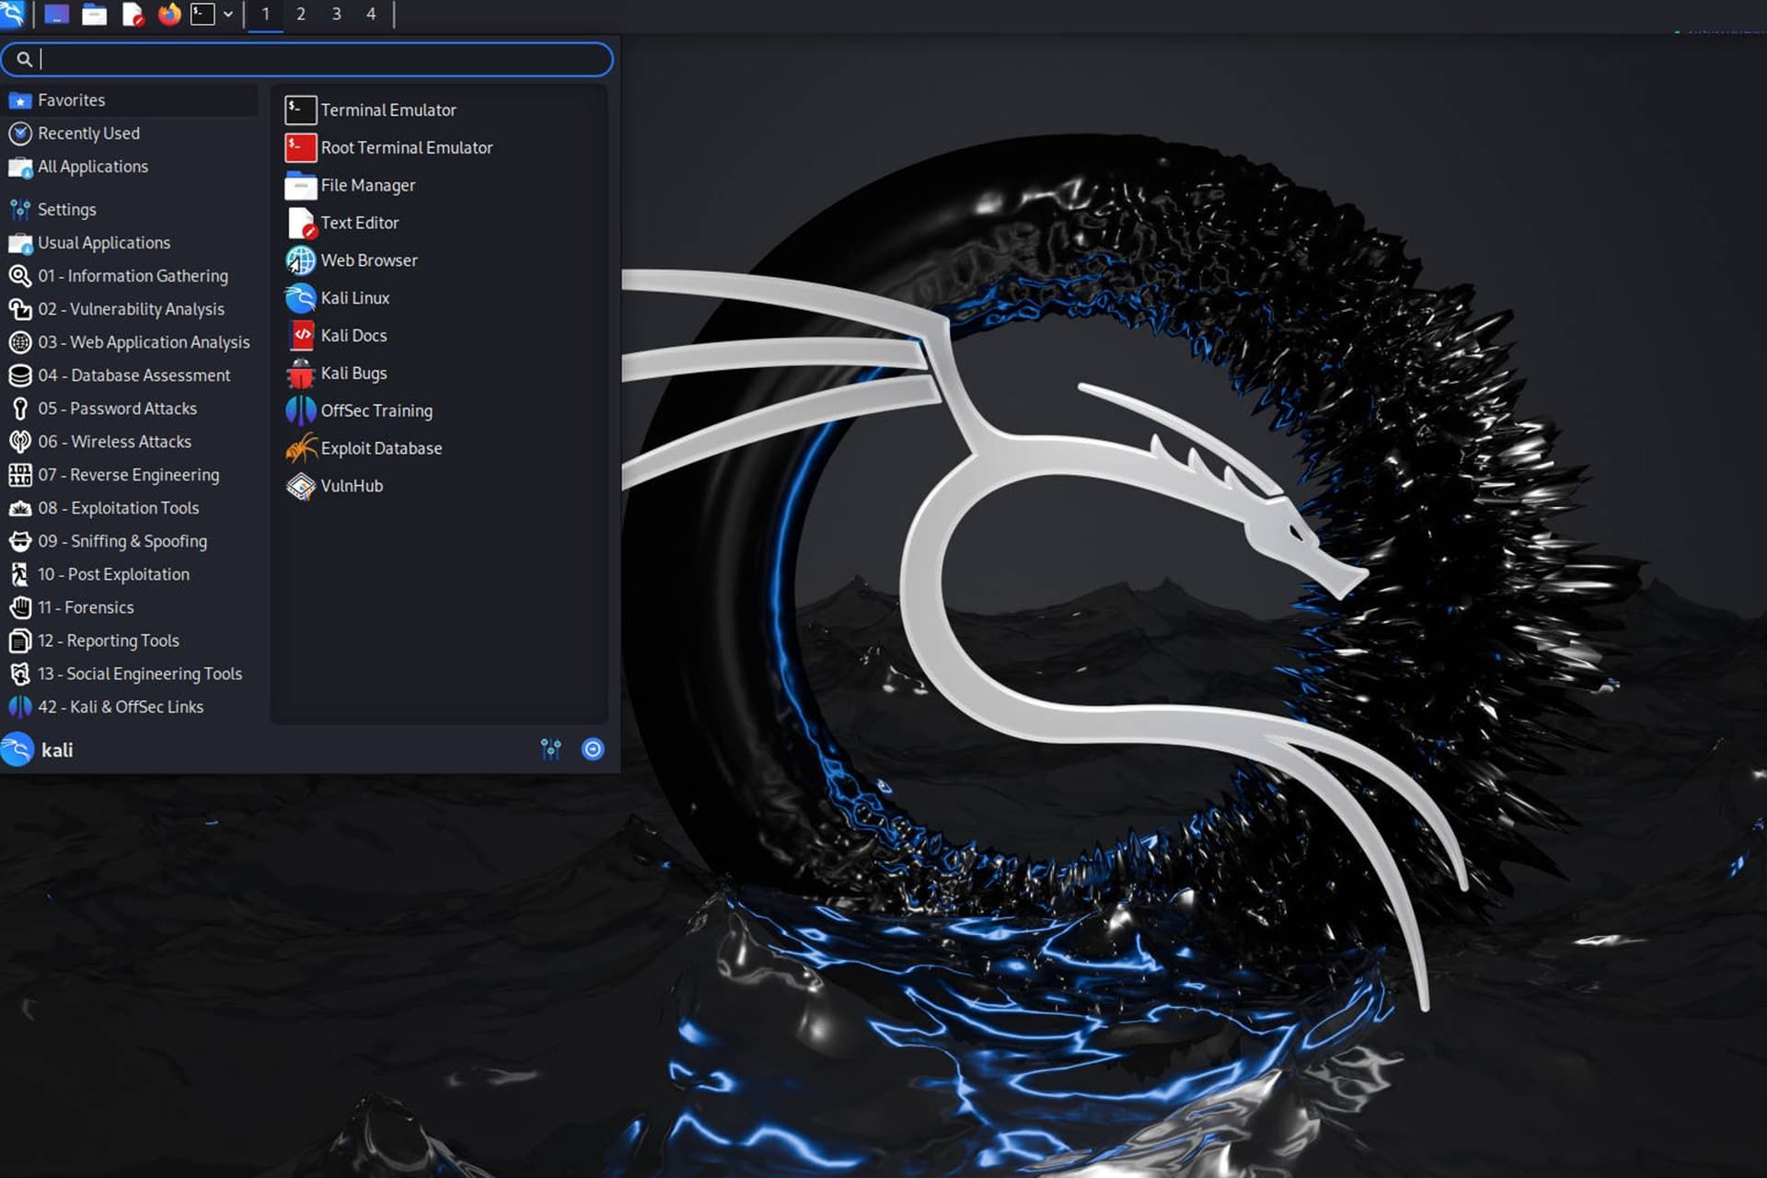Click workspace 1 taskbar button
The image size is (1767, 1178).
click(264, 13)
